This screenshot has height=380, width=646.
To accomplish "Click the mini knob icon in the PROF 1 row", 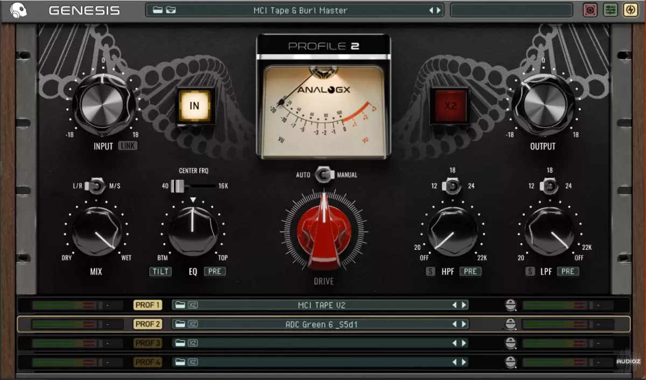I will [x=510, y=305].
